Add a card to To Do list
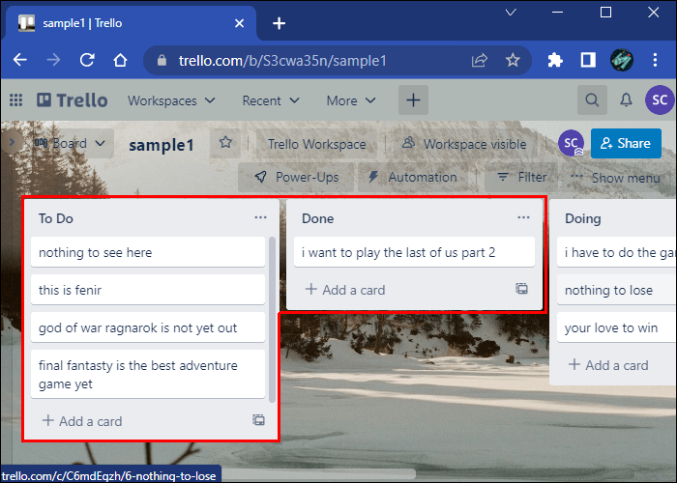Screen dimensions: 677x483 [x=82, y=421]
